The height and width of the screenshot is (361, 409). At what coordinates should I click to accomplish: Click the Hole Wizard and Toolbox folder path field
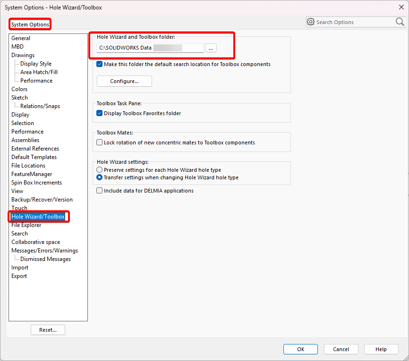tap(150, 48)
